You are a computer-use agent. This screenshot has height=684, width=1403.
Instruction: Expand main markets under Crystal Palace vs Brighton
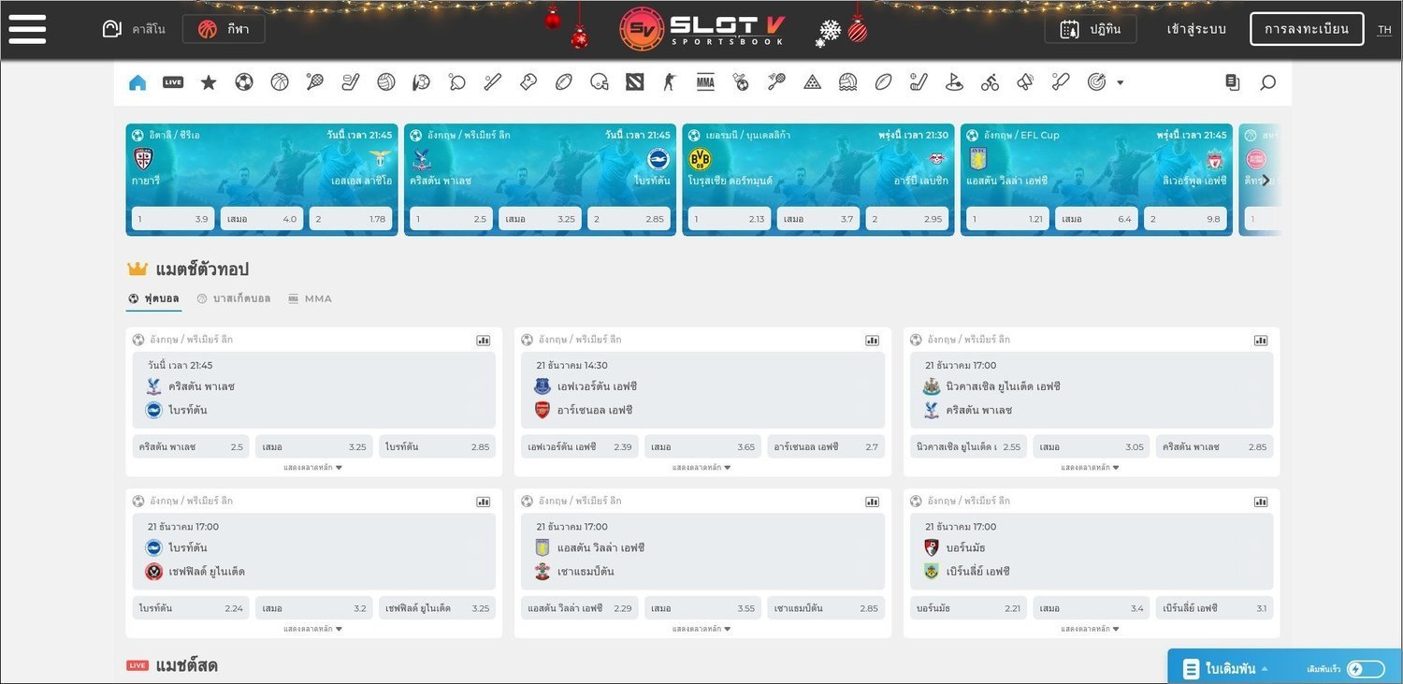[x=313, y=467]
